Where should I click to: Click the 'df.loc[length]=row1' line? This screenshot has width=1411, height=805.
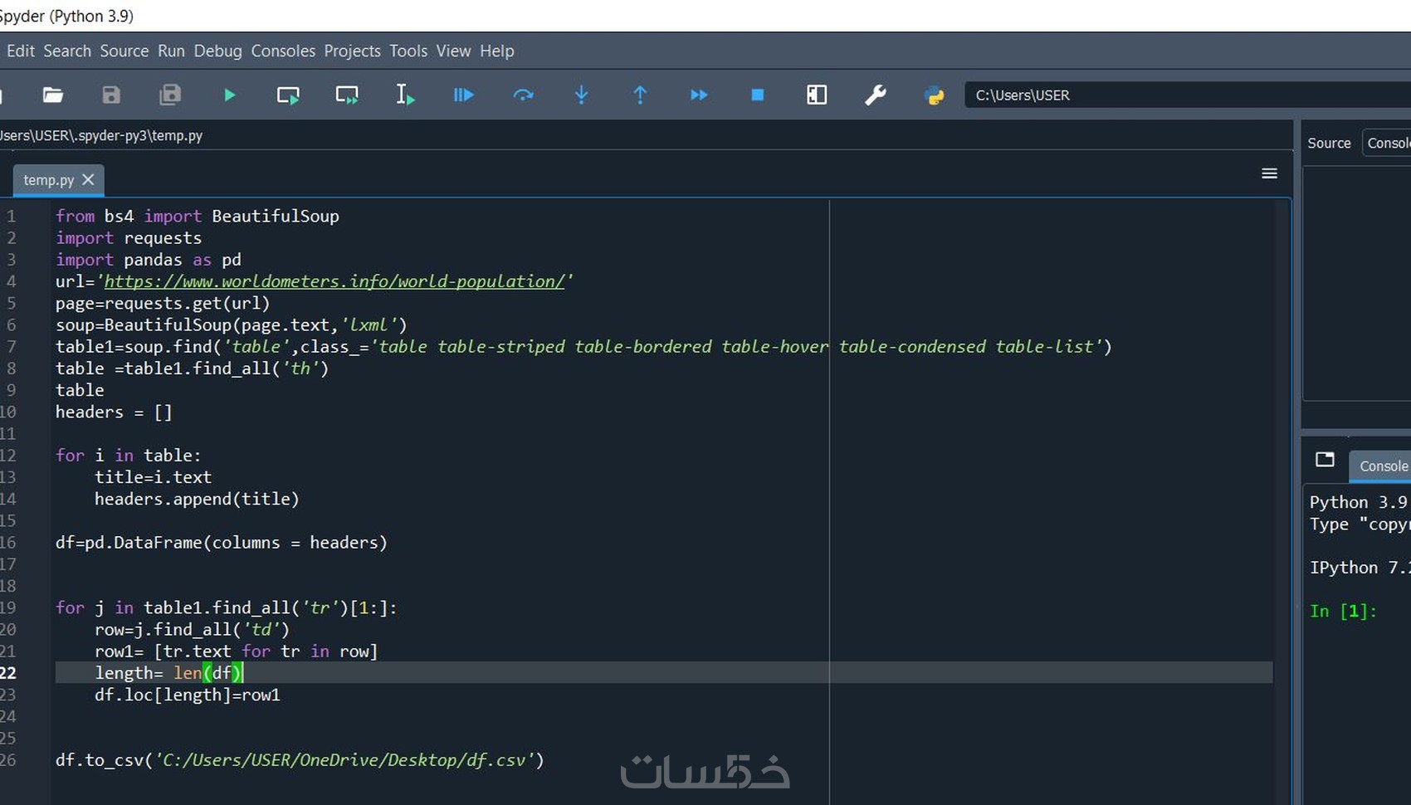(x=188, y=695)
